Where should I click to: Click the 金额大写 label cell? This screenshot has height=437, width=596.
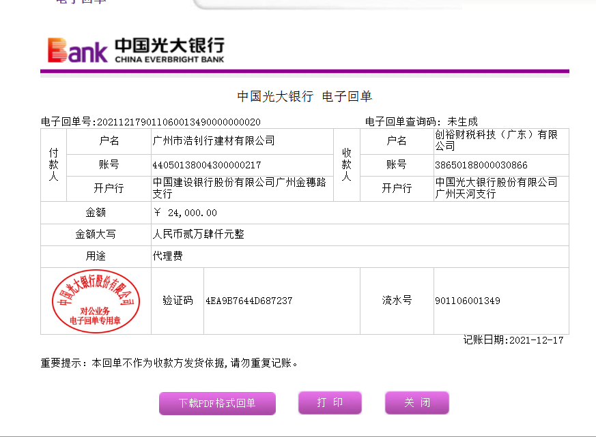(96, 235)
